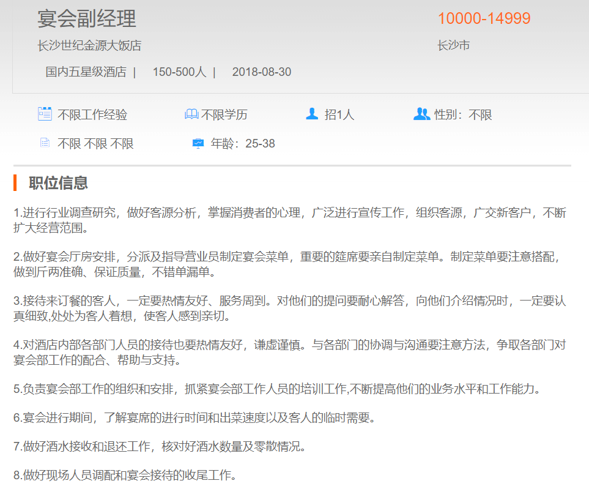Click the posting date 2018-08-30
The width and height of the screenshot is (589, 497).
(x=261, y=72)
